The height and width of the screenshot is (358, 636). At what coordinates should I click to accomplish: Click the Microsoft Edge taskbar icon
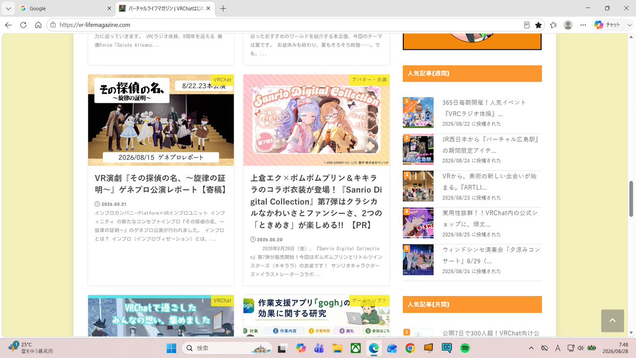(374, 348)
